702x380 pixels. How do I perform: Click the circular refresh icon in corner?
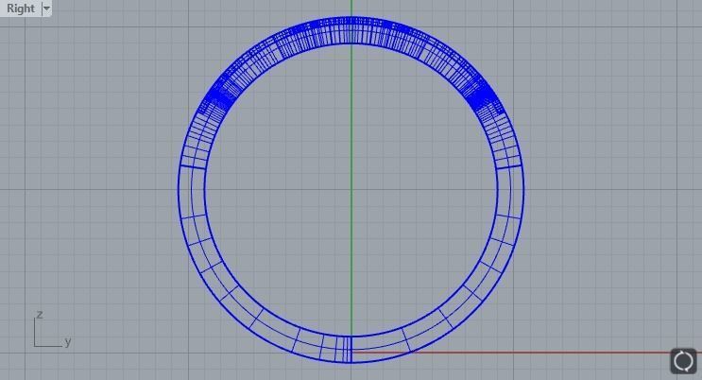[x=684, y=361]
